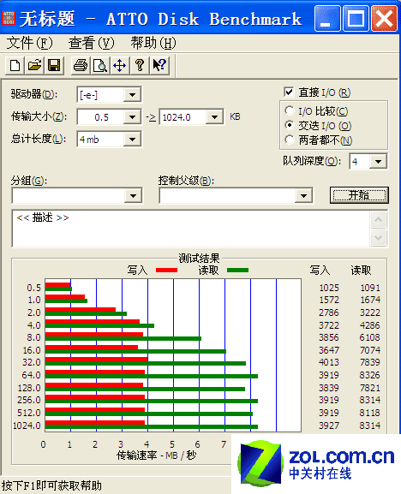Screen dimensions: 401x494
Task: Open Print Preview from toolbar
Action: click(100, 66)
